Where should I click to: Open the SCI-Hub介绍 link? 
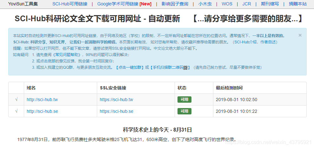[246, 42]
